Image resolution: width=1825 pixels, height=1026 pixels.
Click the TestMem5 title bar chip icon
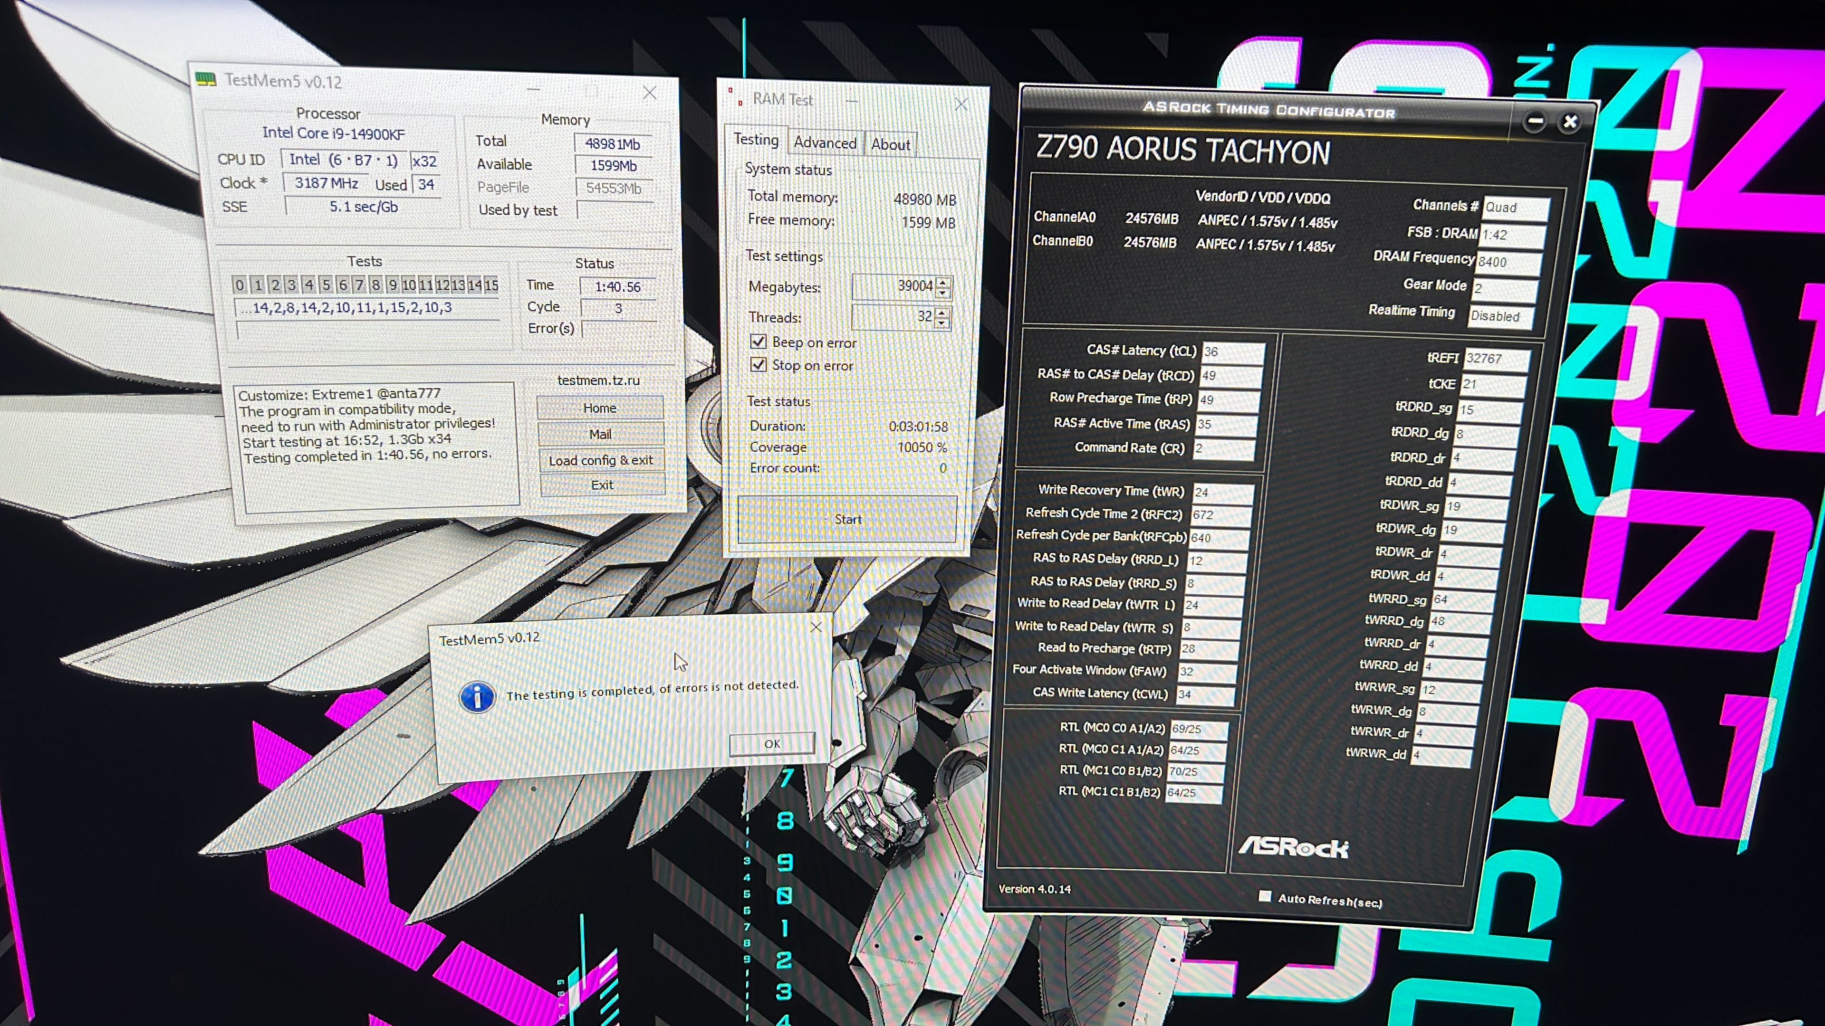click(x=205, y=78)
